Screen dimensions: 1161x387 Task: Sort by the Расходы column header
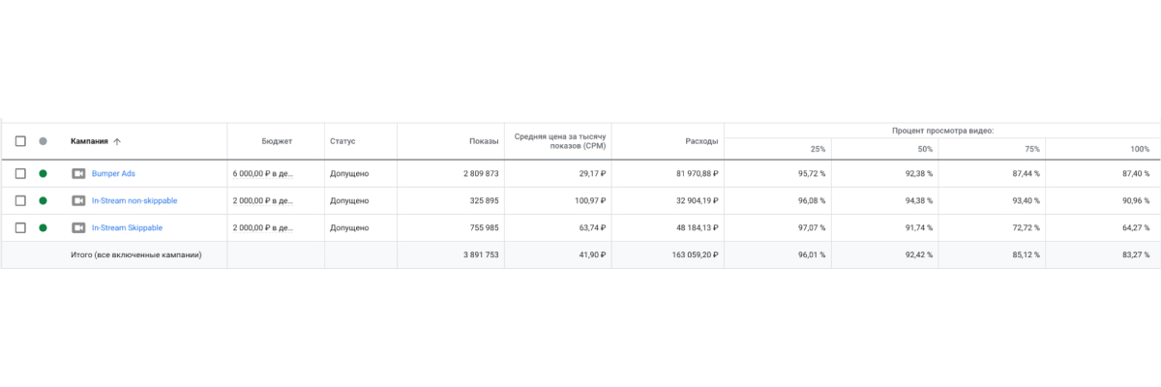[702, 141]
